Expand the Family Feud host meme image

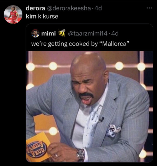tap(90, 107)
